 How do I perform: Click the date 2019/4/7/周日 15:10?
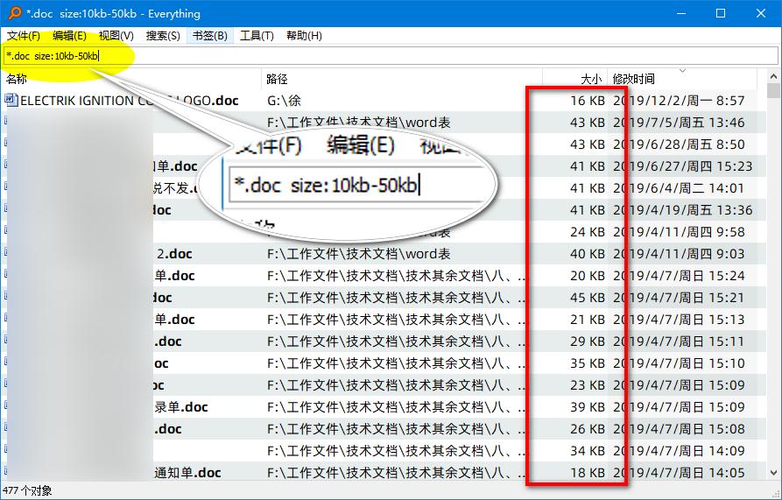(x=679, y=364)
